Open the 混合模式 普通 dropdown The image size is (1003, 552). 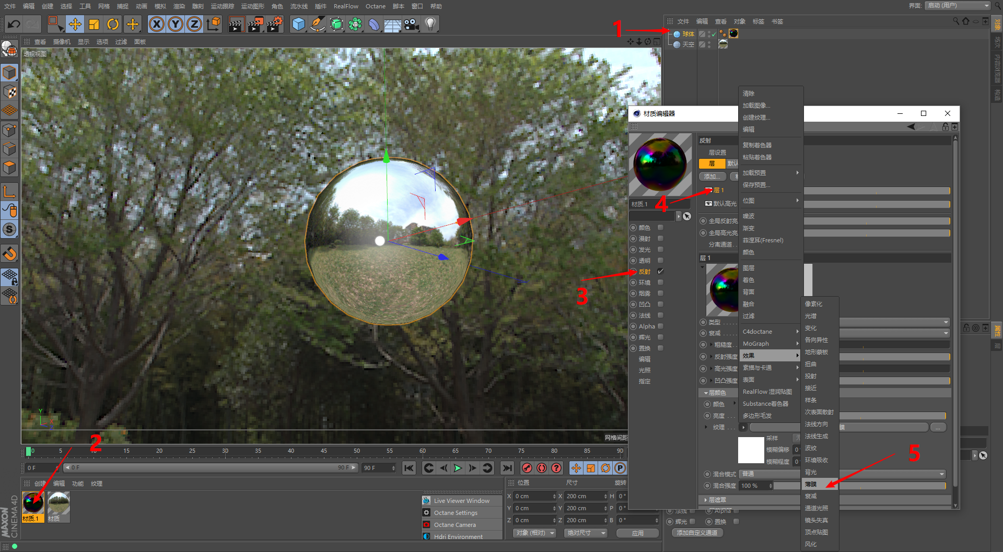click(x=843, y=474)
